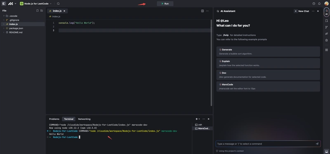Focus the AI message input field
The image size is (330, 154).
tap(266, 144)
